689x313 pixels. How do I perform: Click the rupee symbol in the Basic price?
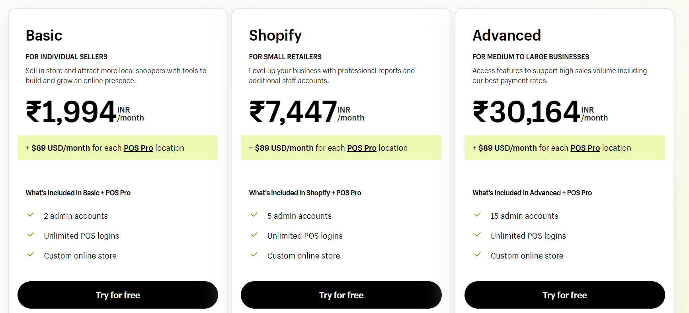coord(34,111)
